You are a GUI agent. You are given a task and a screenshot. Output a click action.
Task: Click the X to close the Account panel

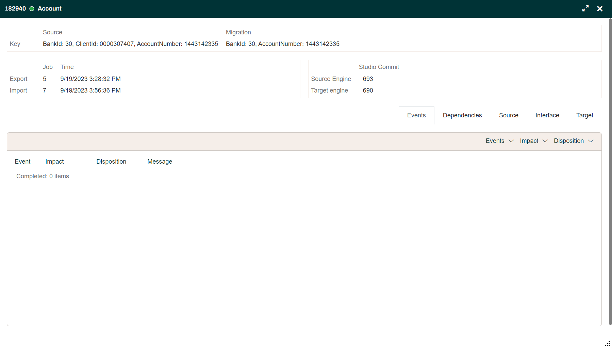(600, 8)
